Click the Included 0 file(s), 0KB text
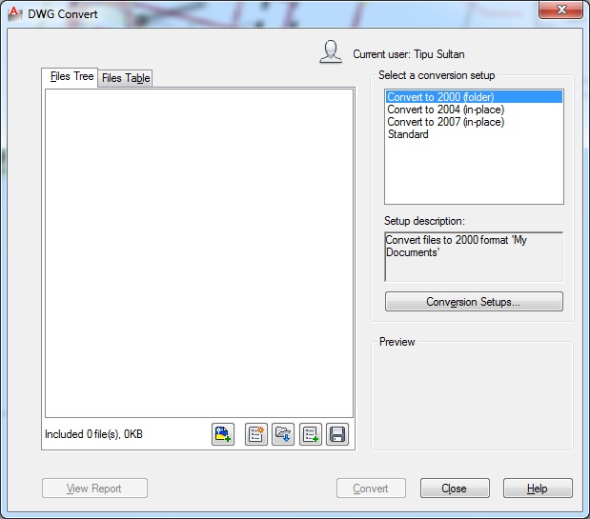 pos(93,434)
